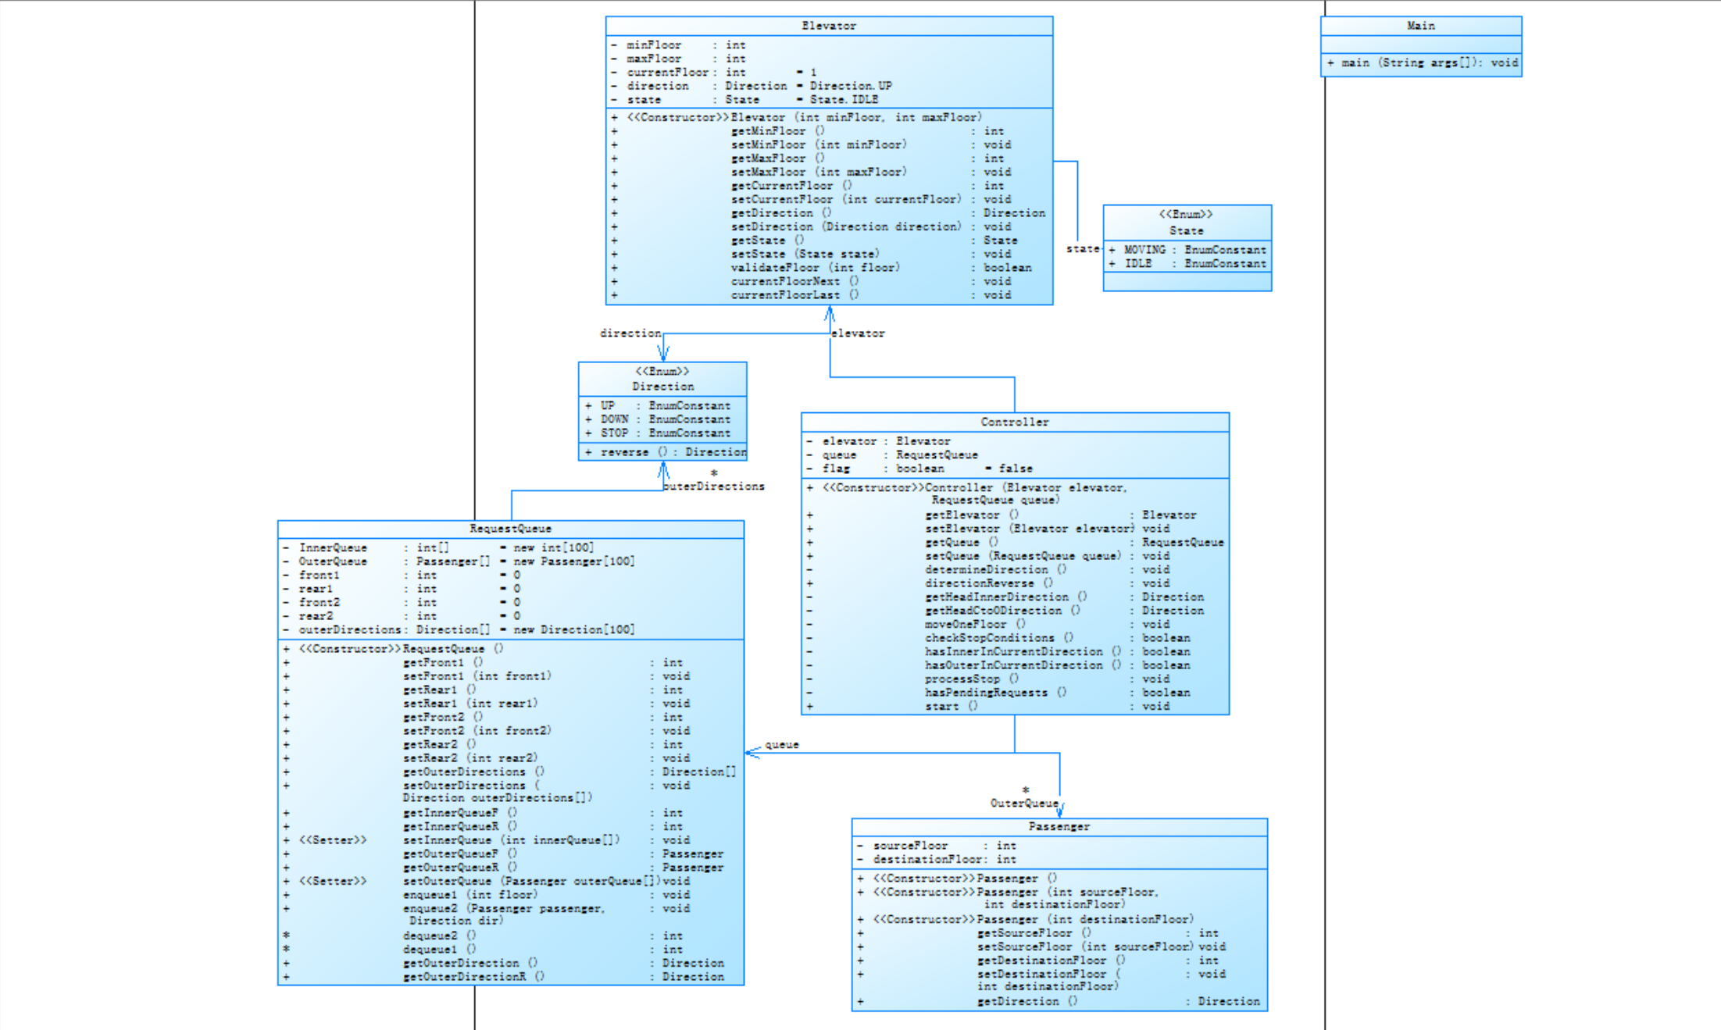The image size is (1721, 1030).
Task: Select the 'queue' association label
Action: click(x=781, y=745)
